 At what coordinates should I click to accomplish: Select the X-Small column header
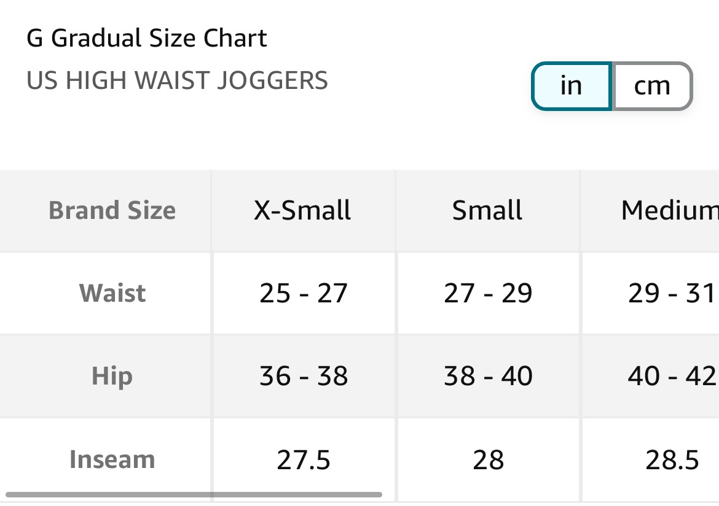[x=302, y=210]
